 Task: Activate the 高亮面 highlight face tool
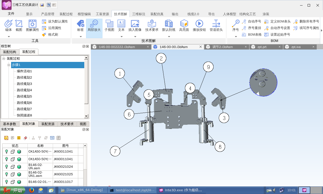pos(184,26)
